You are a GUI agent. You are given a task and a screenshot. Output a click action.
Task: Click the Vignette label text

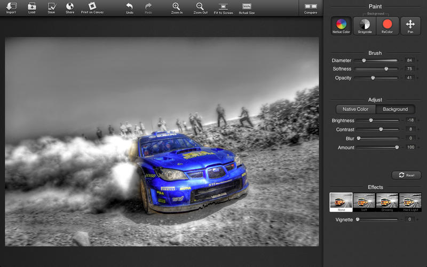(344, 219)
